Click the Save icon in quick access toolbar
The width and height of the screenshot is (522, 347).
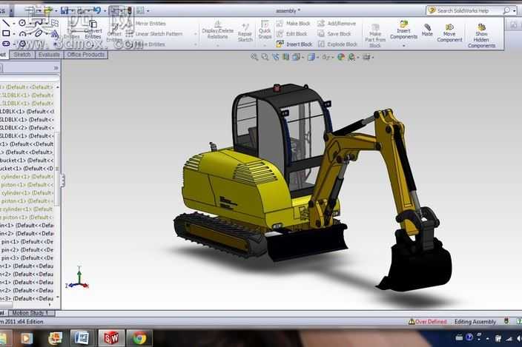(x=65, y=10)
